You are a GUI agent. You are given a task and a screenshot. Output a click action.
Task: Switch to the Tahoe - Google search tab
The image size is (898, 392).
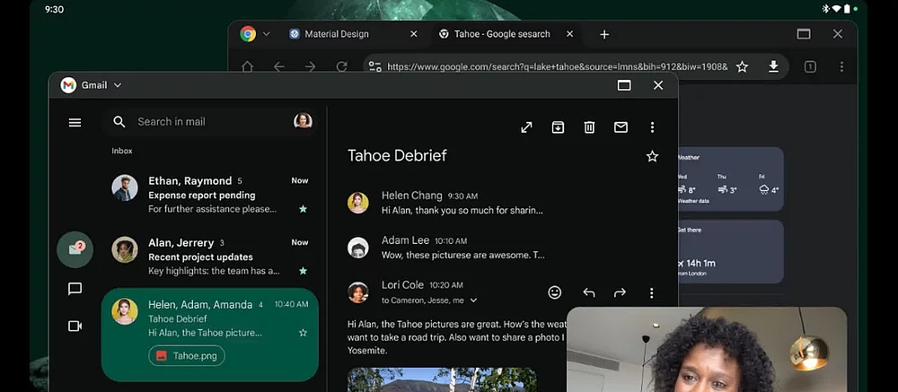click(x=502, y=34)
